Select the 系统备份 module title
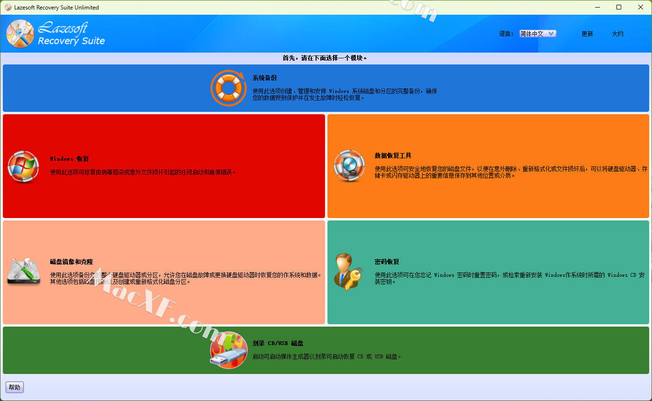Image resolution: width=652 pixels, height=401 pixels. click(x=265, y=78)
